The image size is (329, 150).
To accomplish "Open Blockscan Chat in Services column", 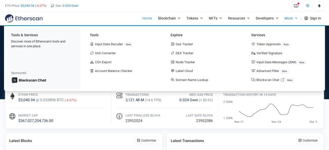I will click(268, 80).
